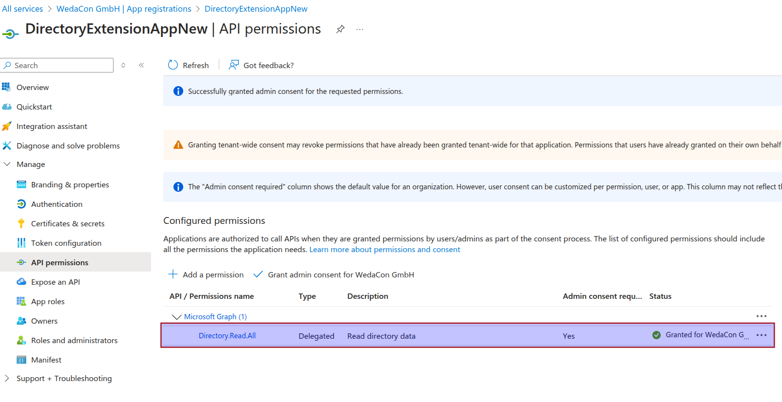
Task: Open the Overview page
Action: point(33,87)
